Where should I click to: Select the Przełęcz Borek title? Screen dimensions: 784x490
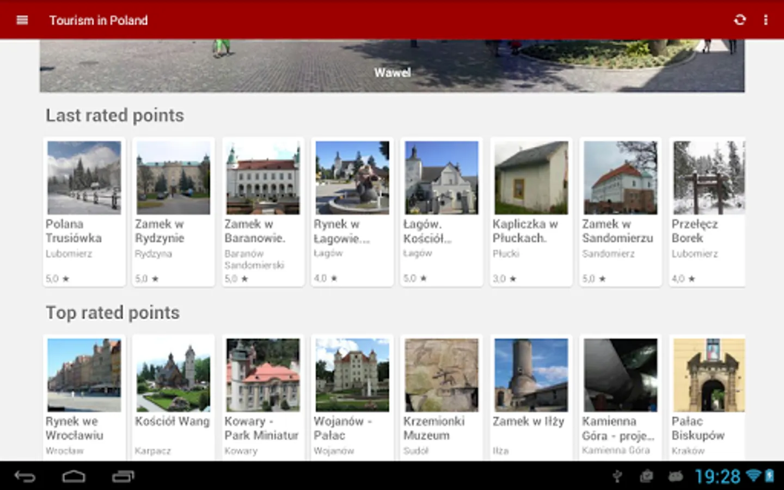pos(695,231)
